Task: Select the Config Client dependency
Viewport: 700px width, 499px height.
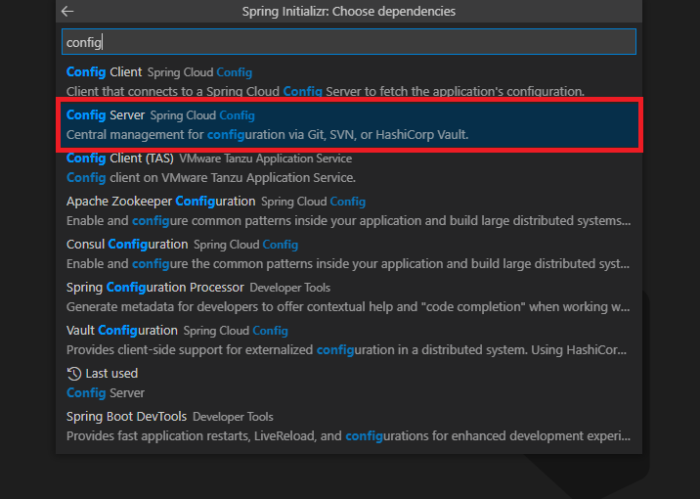Action: point(349,81)
